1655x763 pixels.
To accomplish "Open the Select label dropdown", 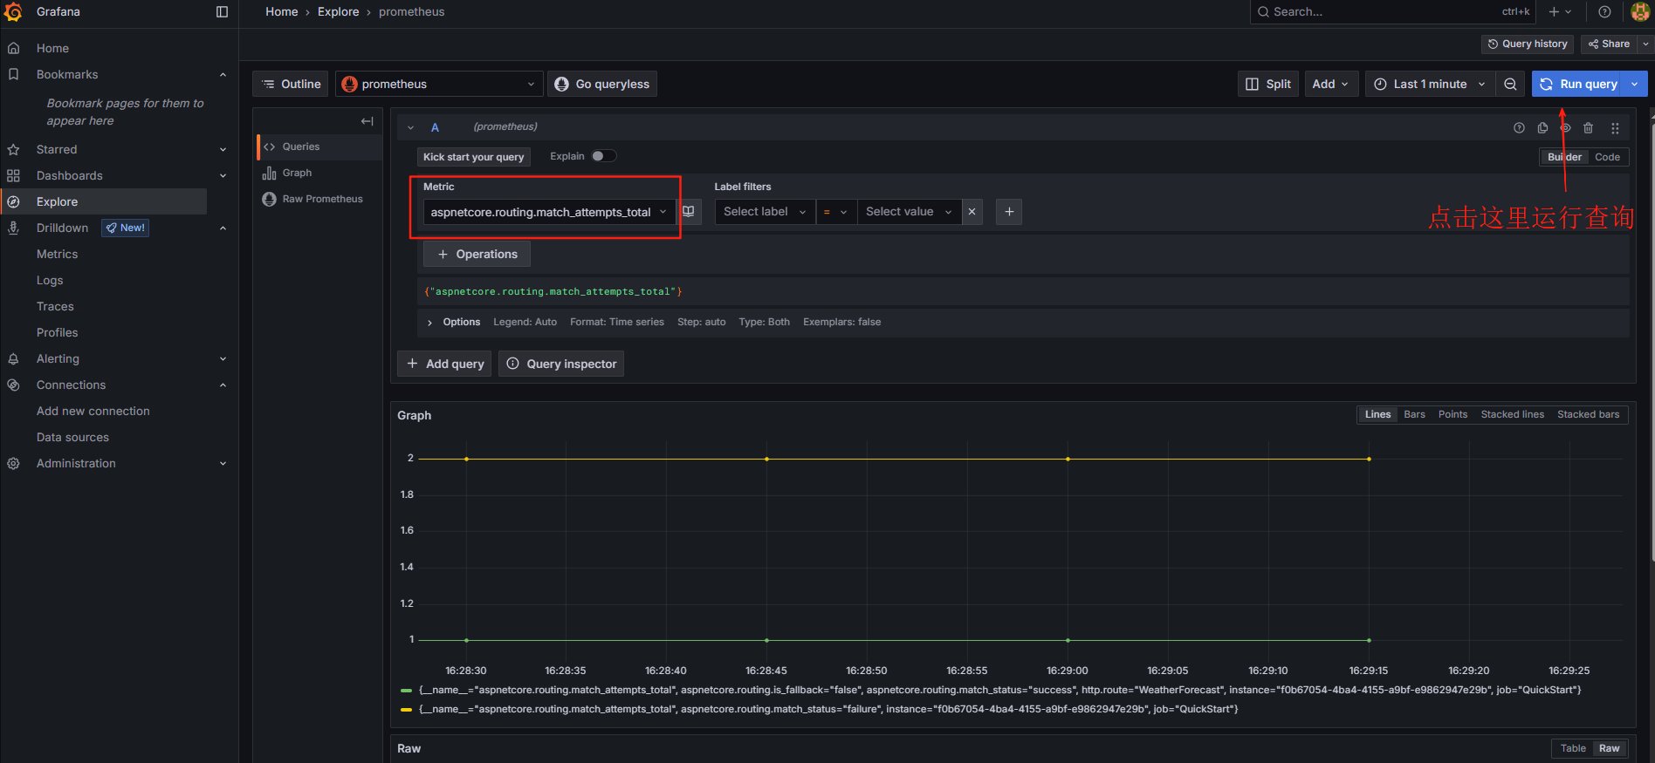I will 765,212.
